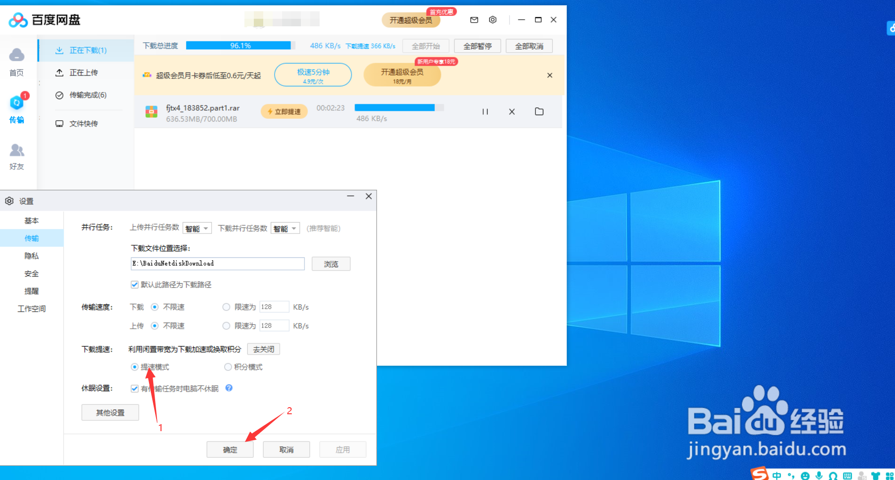Open the 隐私 settings tab
Screen dimensions: 895x480
(31, 255)
